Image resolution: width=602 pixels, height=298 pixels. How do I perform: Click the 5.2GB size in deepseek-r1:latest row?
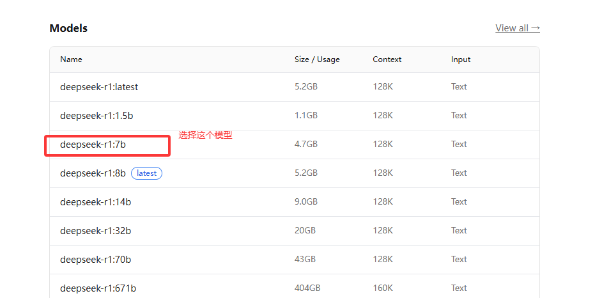pos(306,86)
